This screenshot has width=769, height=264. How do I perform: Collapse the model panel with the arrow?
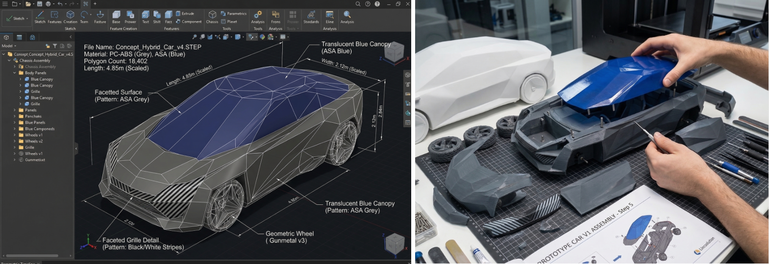pyautogui.click(x=71, y=37)
